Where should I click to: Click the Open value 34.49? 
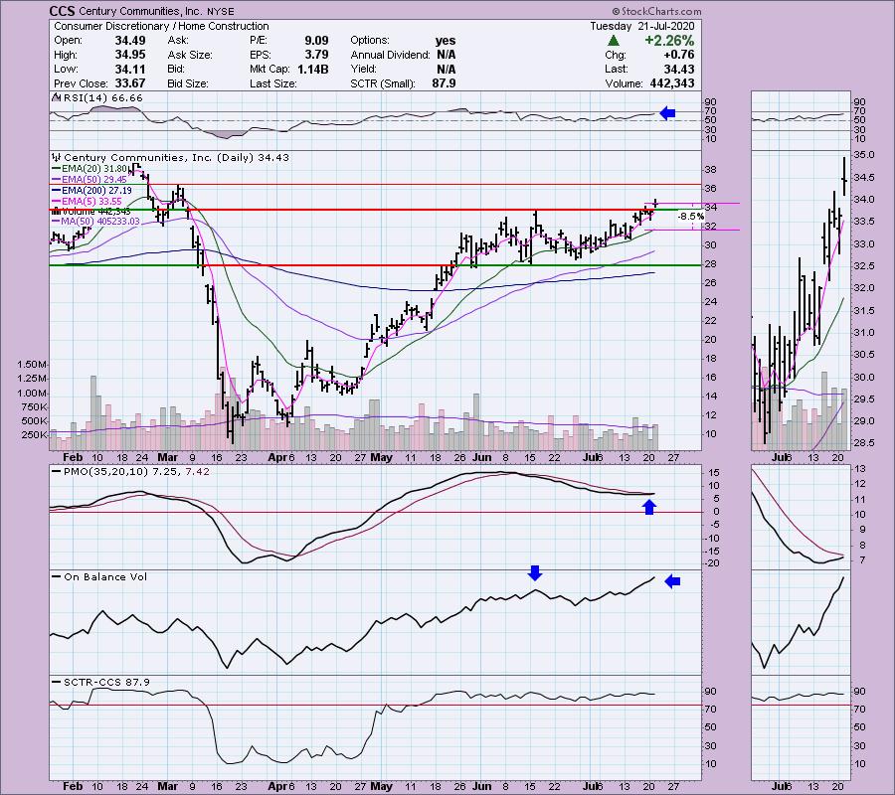click(129, 41)
